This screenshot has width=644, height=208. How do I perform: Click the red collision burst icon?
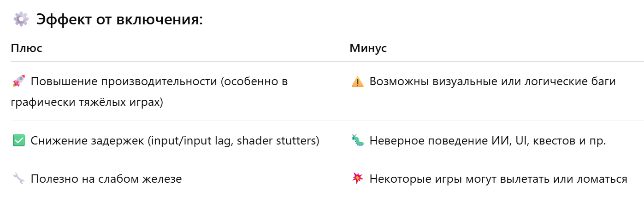(x=357, y=179)
